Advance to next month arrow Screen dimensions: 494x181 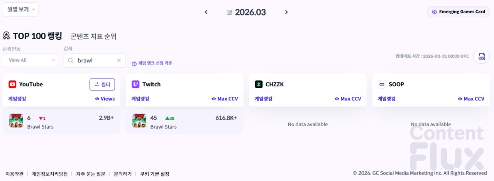click(x=286, y=12)
